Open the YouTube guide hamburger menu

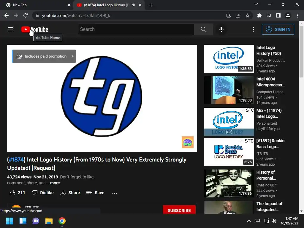click(x=11, y=29)
